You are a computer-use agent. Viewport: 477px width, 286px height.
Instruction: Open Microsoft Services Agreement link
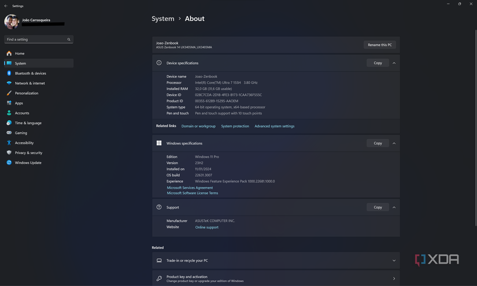(x=190, y=188)
